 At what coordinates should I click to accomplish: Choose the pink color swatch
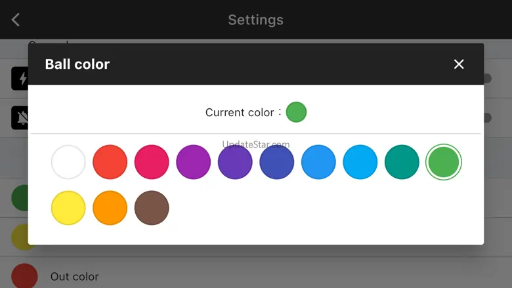(x=152, y=162)
